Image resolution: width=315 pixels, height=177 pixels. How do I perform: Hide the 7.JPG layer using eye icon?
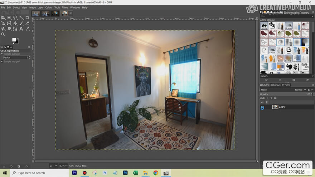pos(262,107)
